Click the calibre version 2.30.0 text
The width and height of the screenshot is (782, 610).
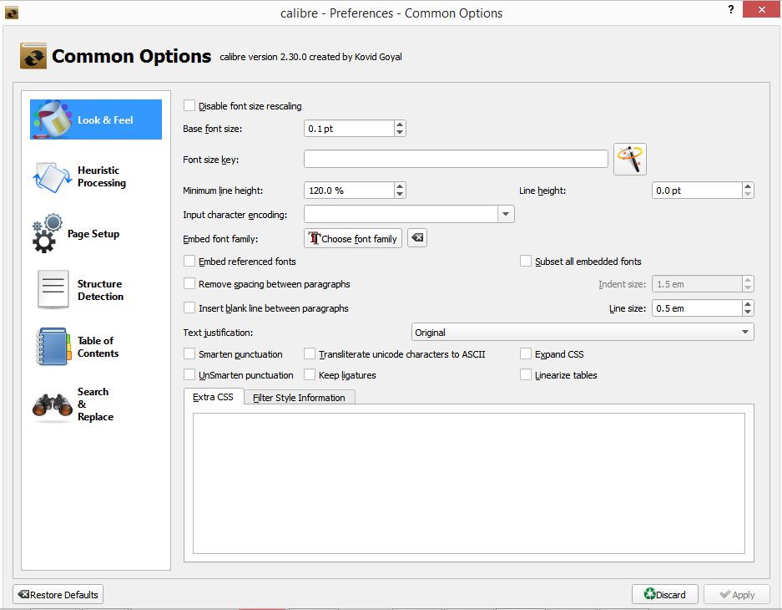click(310, 57)
